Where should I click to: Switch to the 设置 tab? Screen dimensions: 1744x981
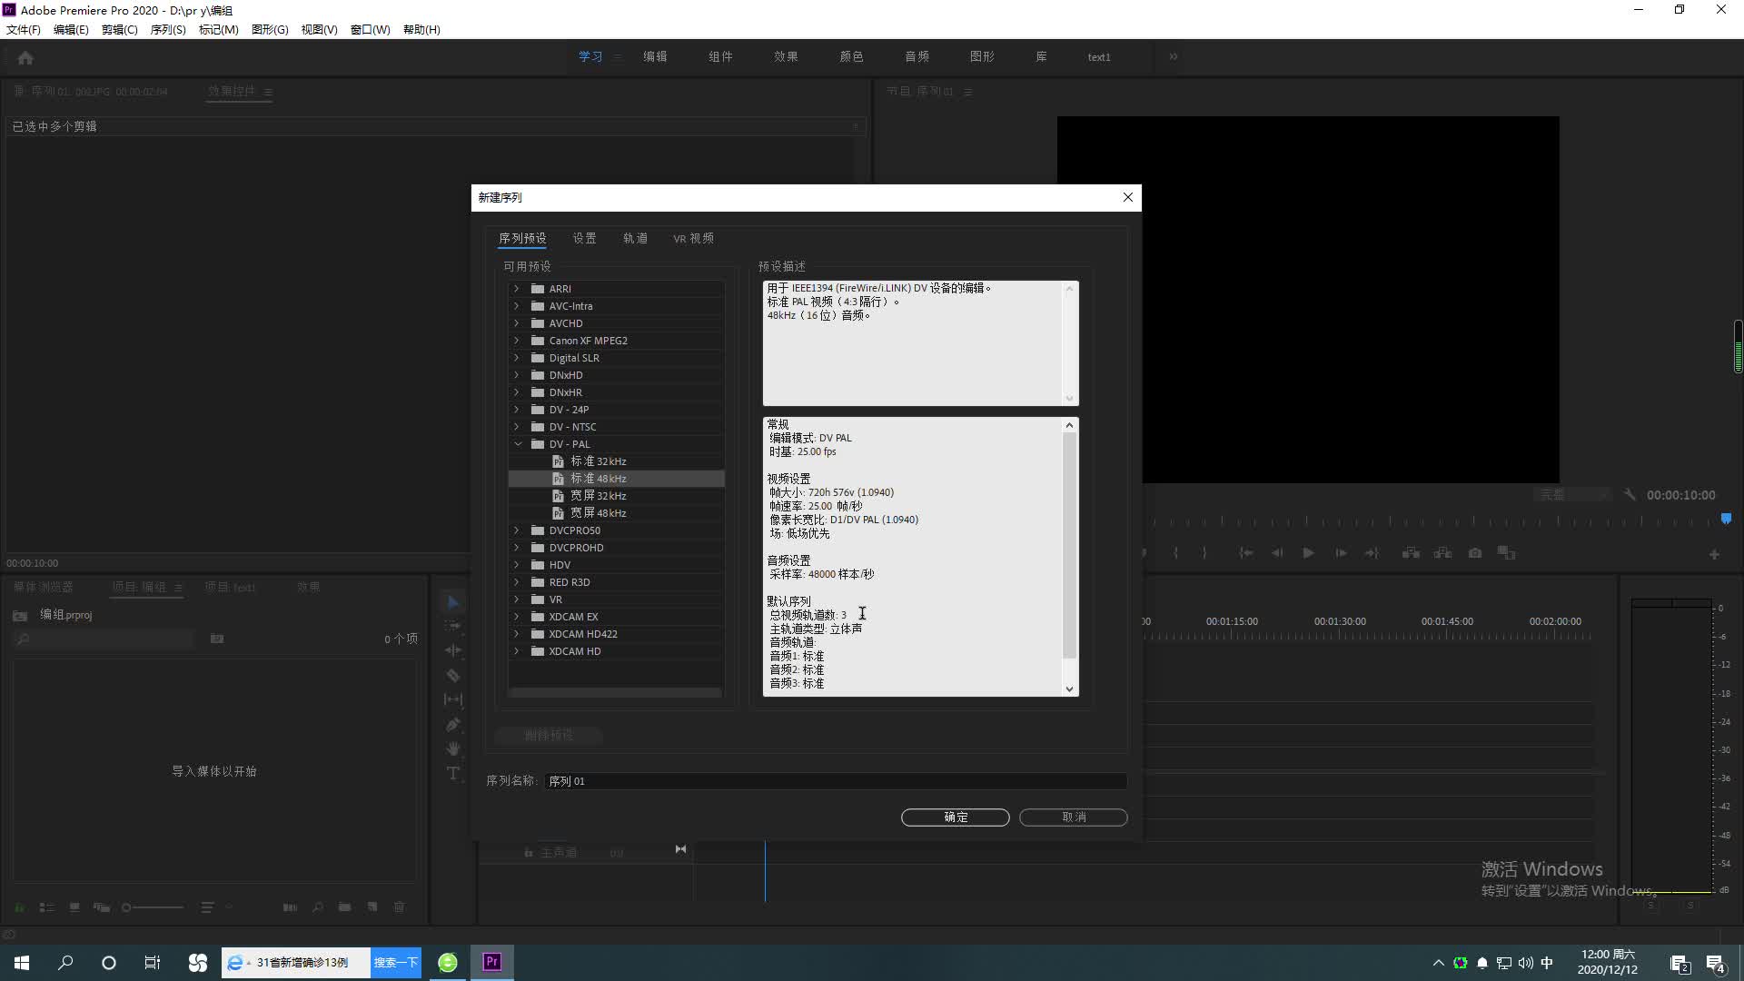point(584,238)
